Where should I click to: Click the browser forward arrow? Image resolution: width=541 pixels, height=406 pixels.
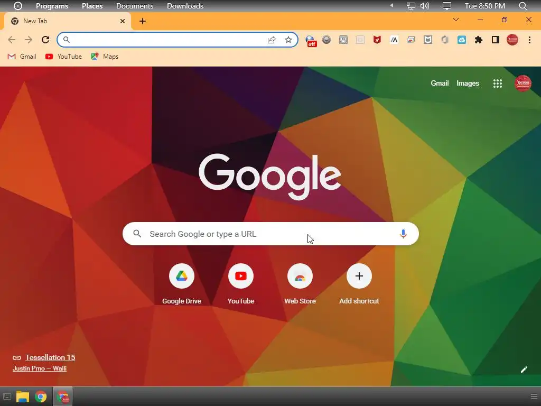29,40
